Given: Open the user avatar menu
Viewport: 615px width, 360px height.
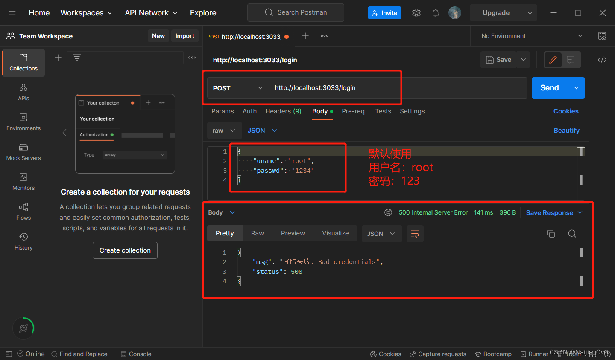Looking at the screenshot, I should pyautogui.click(x=454, y=13).
